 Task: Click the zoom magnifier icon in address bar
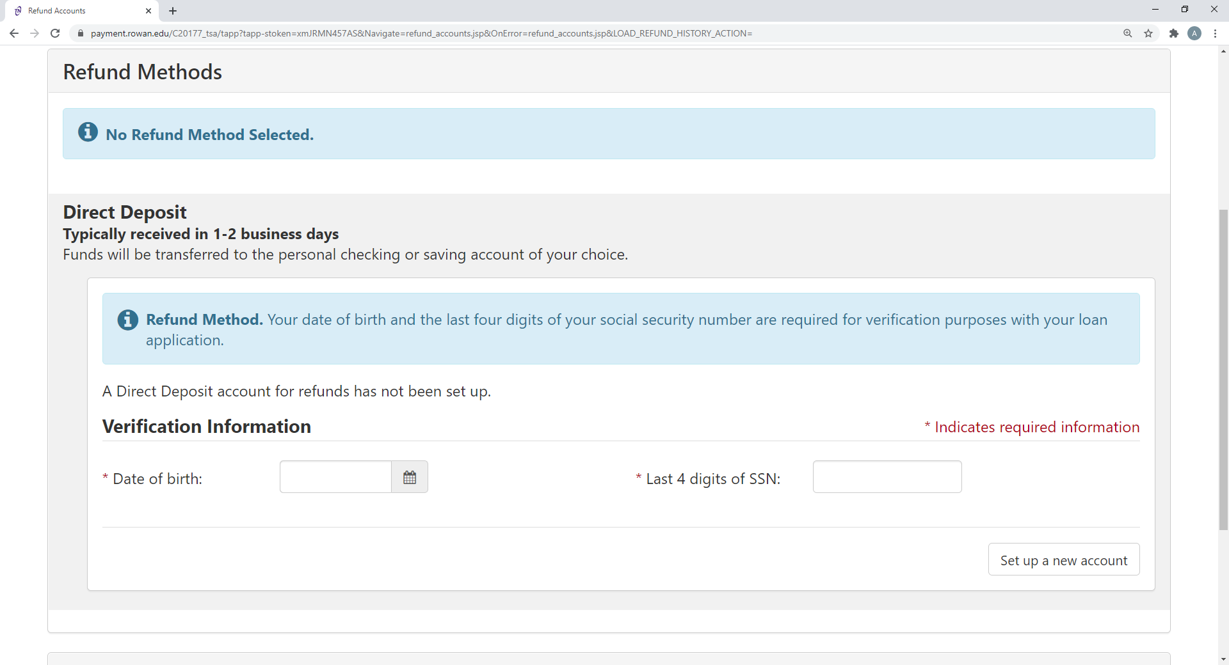(x=1127, y=33)
